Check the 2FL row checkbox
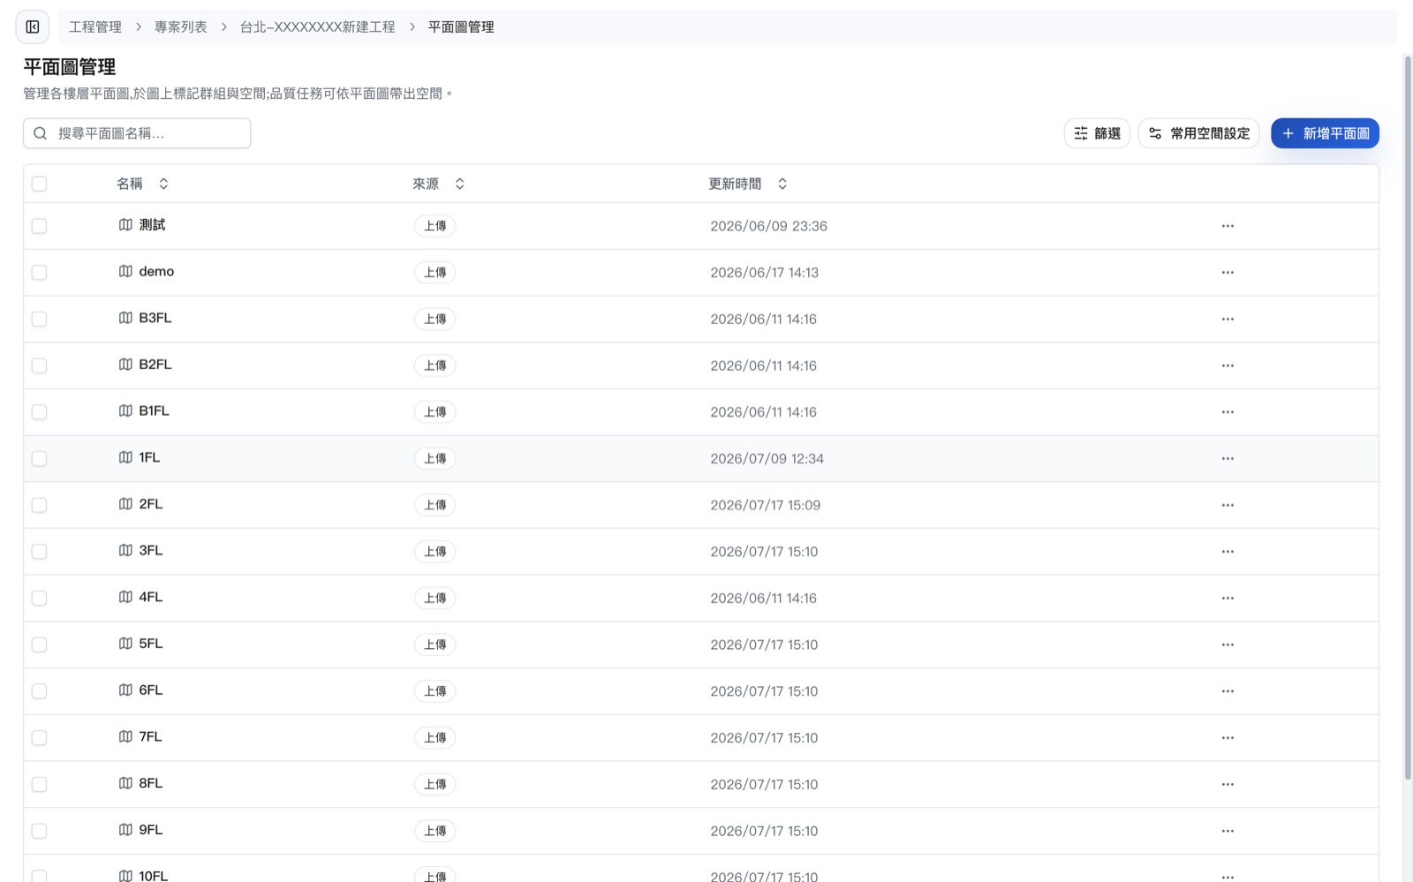Viewport: 1413px width, 882px height. 39,505
